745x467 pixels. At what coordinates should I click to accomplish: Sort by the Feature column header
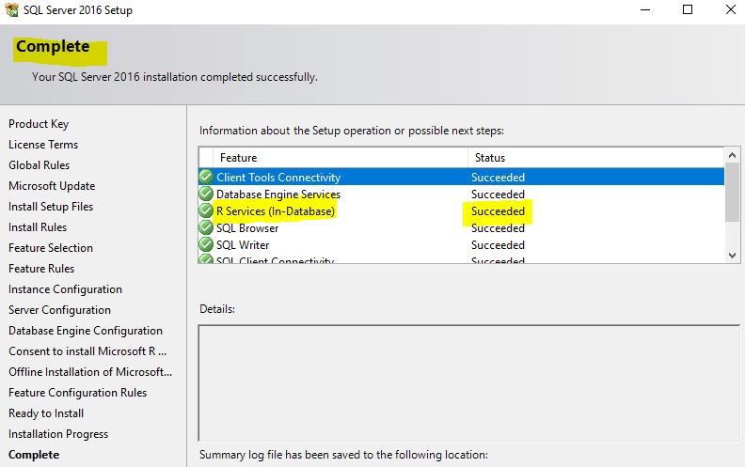[x=339, y=158]
